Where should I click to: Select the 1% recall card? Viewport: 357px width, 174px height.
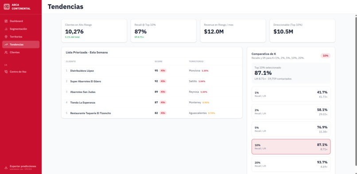291,94
